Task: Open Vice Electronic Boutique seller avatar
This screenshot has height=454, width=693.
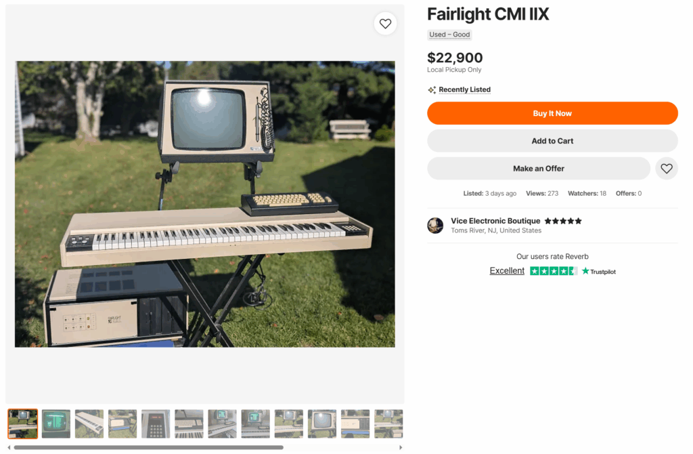Action: coord(435,225)
